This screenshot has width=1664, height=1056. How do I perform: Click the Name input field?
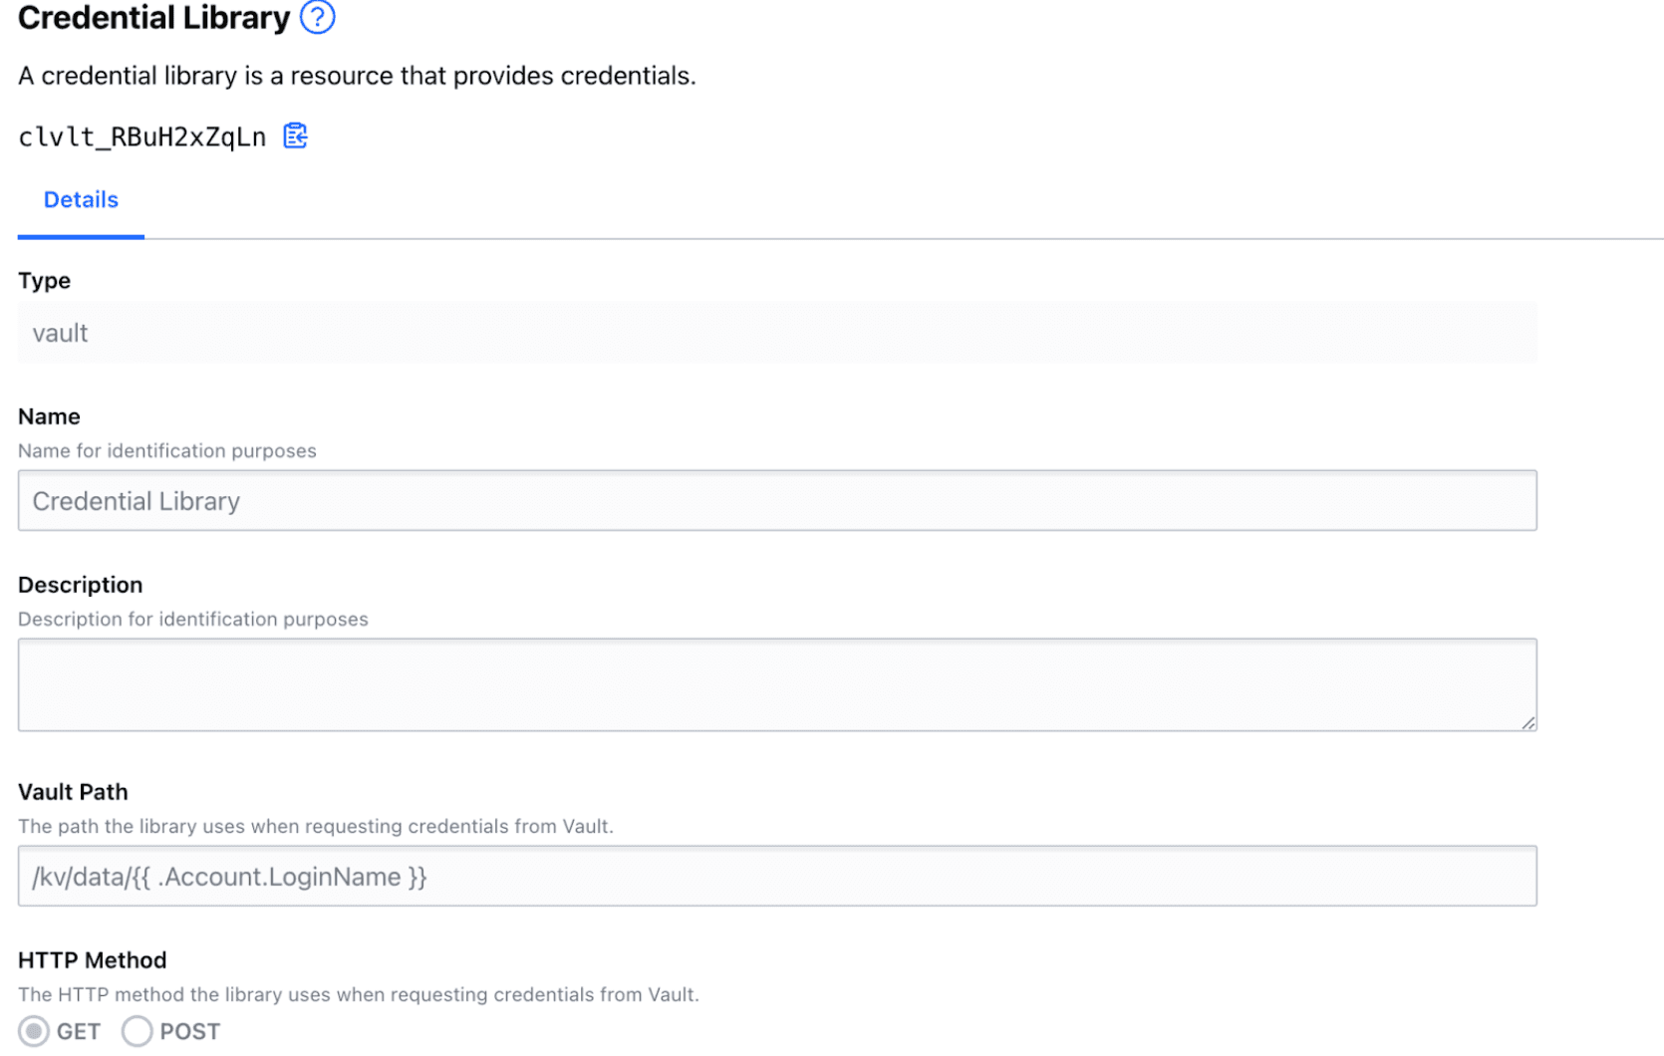(777, 501)
